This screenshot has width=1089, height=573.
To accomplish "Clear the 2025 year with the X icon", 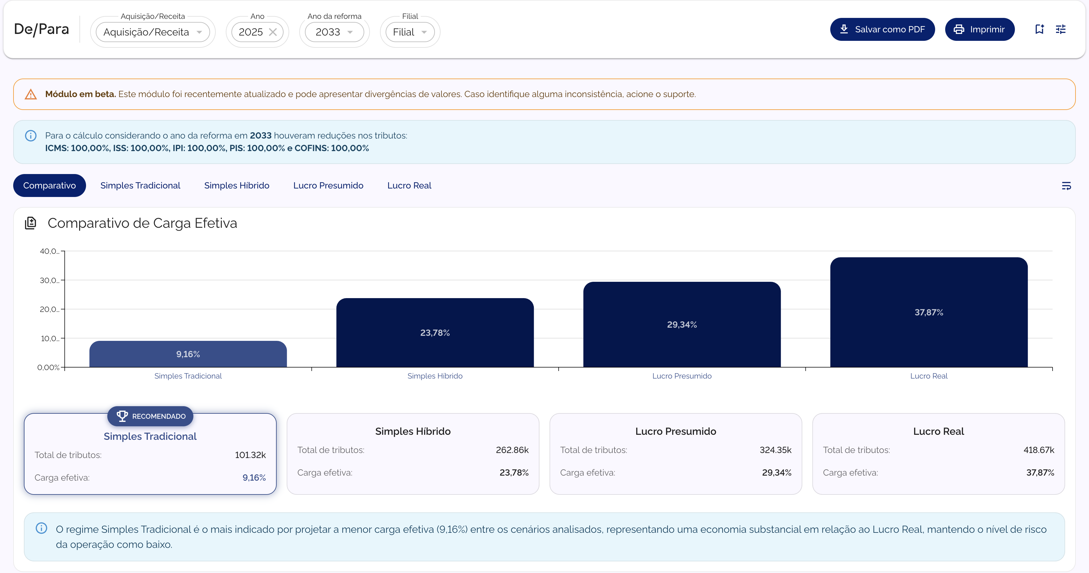I will [x=273, y=32].
